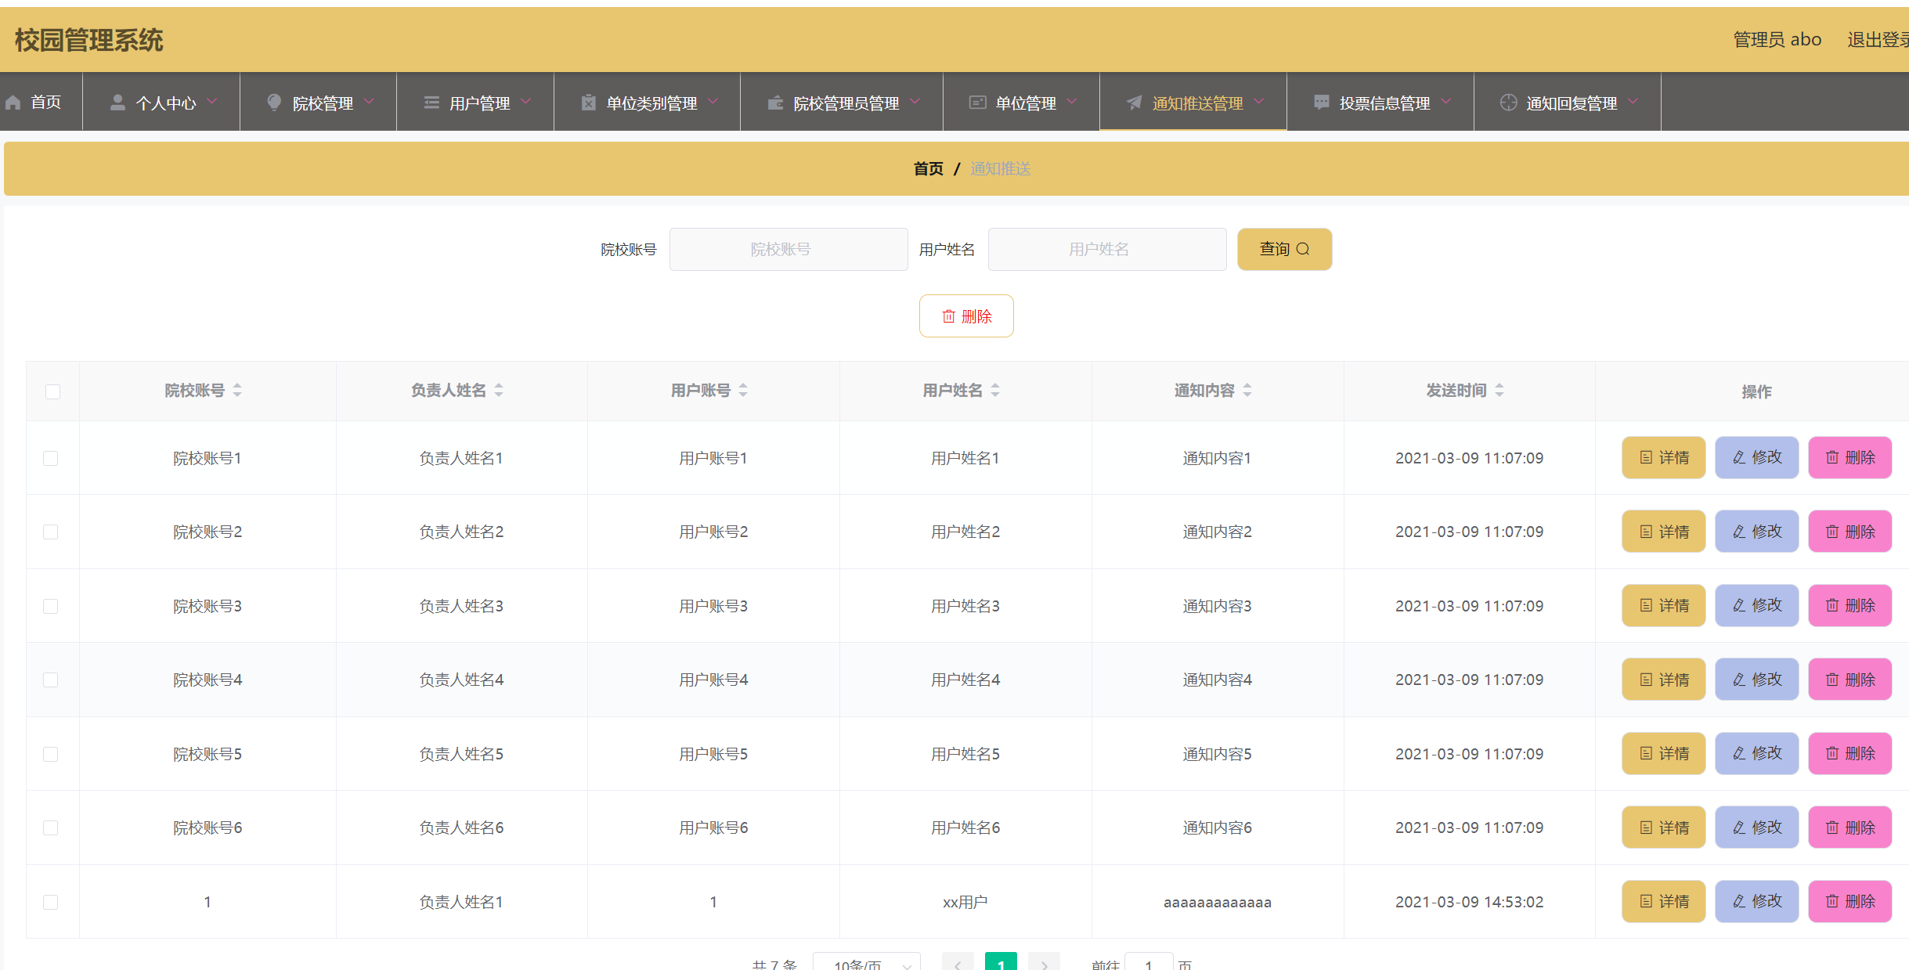Open the 院校管理员管理 menu item
The image size is (1909, 970).
(x=846, y=103)
